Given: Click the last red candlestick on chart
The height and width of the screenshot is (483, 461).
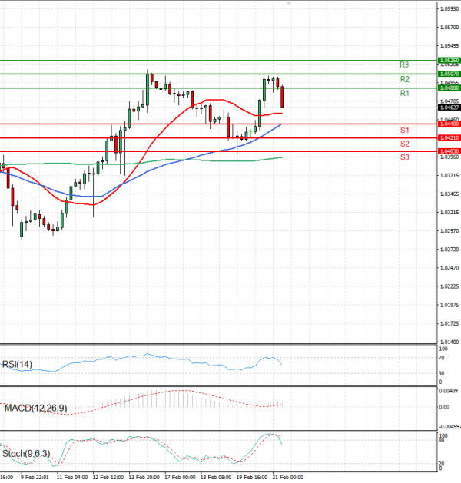Looking at the screenshot, I should (282, 97).
